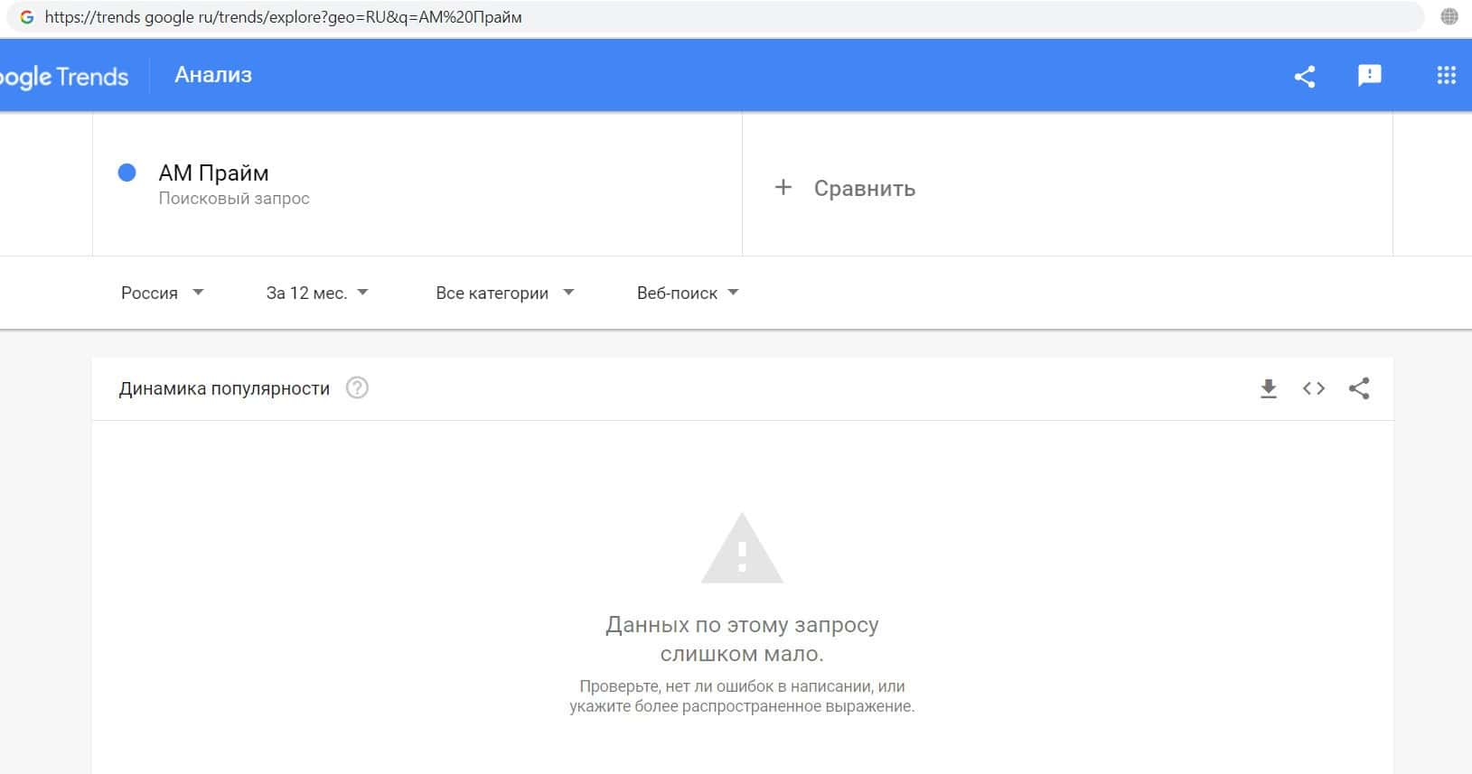Open the feedback icon in the header
This screenshot has height=774, width=1472.
[x=1370, y=76]
